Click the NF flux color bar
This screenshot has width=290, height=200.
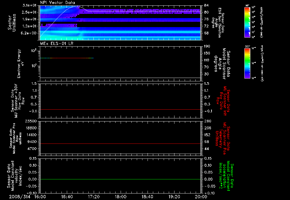tap(247, 22)
